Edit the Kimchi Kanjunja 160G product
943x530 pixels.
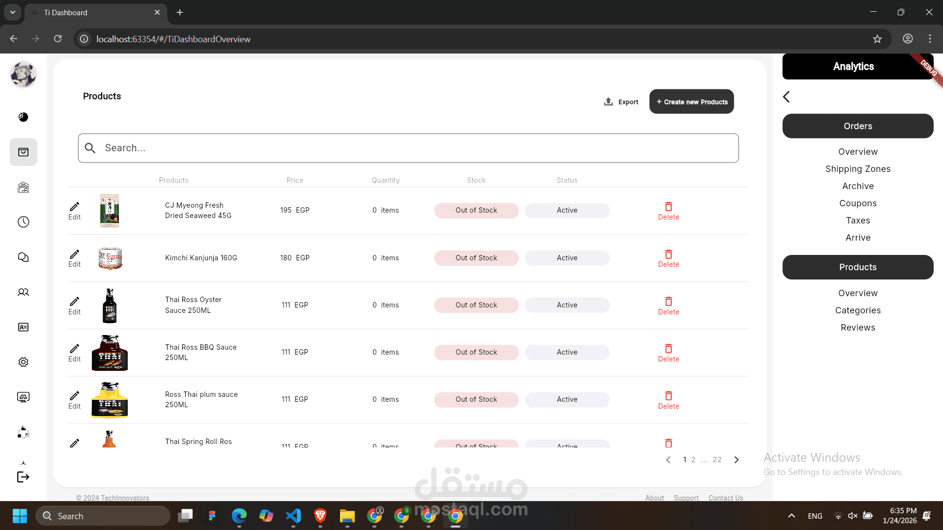tap(75, 258)
